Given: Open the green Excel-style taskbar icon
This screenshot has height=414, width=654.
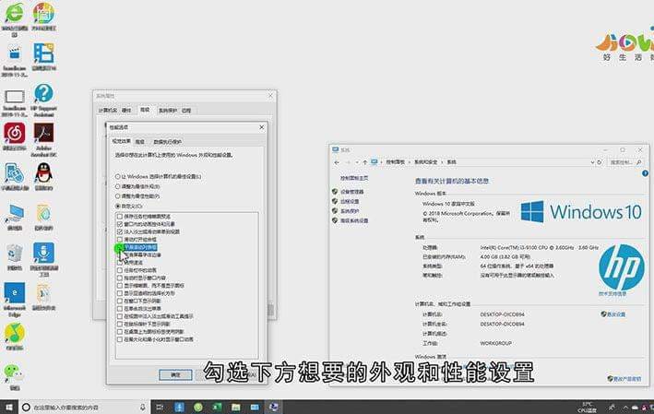Looking at the screenshot, I should point(217,407).
